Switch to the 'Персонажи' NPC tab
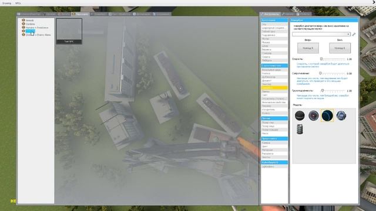Viewport: 376px width, 211px height. pyautogui.click(x=80, y=14)
